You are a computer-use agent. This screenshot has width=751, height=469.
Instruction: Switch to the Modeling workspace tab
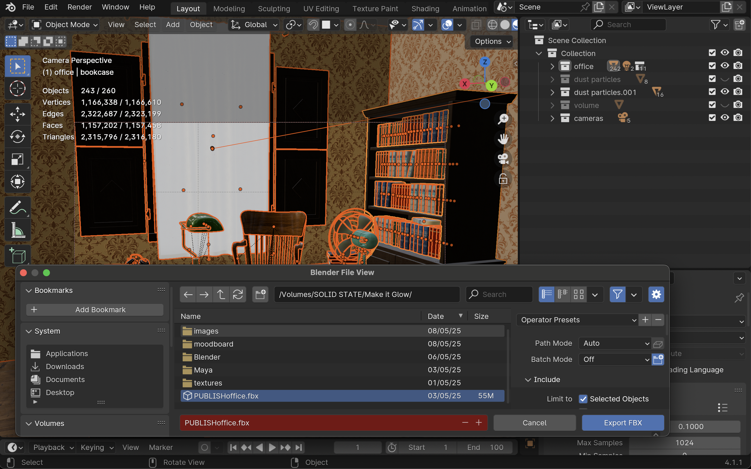tap(229, 8)
